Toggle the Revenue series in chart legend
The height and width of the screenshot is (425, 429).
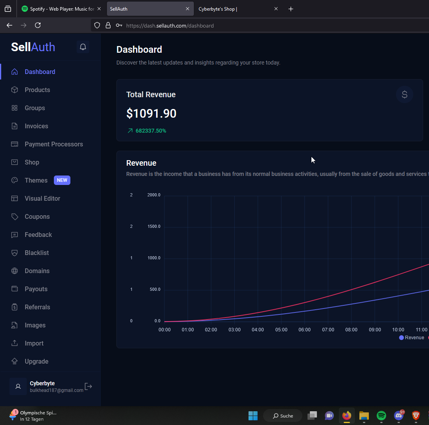(412, 338)
